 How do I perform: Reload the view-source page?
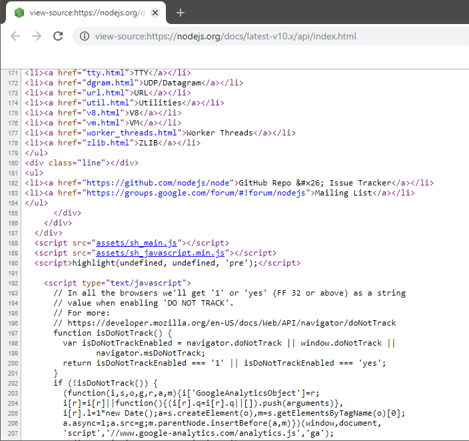[x=58, y=36]
